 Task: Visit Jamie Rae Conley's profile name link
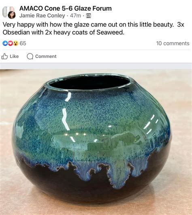pos(42,16)
